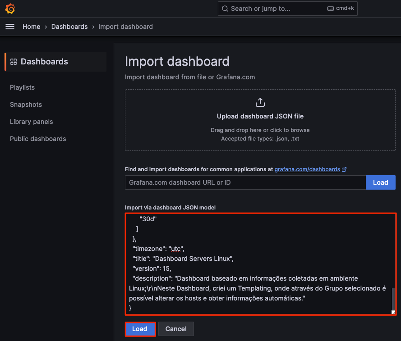Click "Drag and drop here or click to browse"

(x=260, y=130)
